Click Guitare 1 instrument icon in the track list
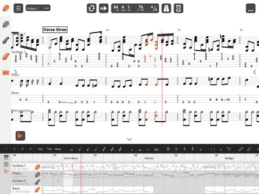This screenshot has height=194, width=259. pyautogui.click(x=37, y=167)
